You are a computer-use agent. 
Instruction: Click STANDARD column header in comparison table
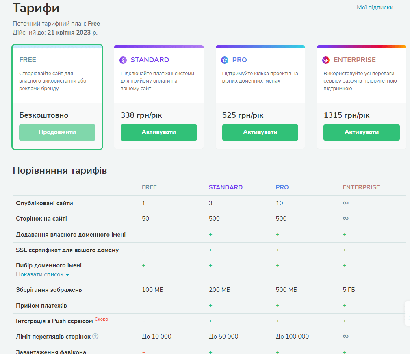(x=226, y=187)
